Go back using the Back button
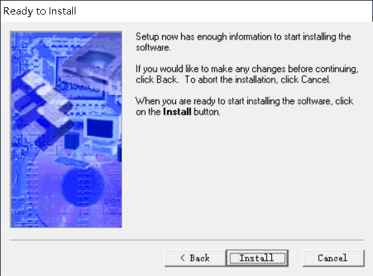 click(195, 258)
